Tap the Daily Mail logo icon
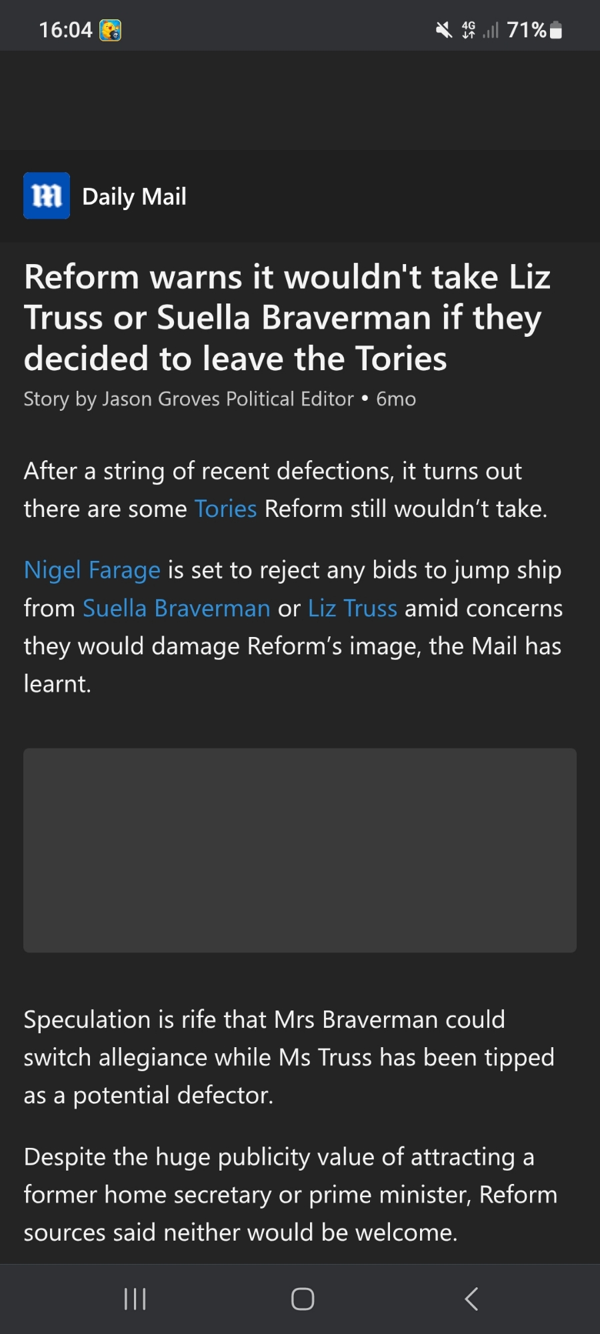Screen dimensions: 600x1334 click(47, 196)
